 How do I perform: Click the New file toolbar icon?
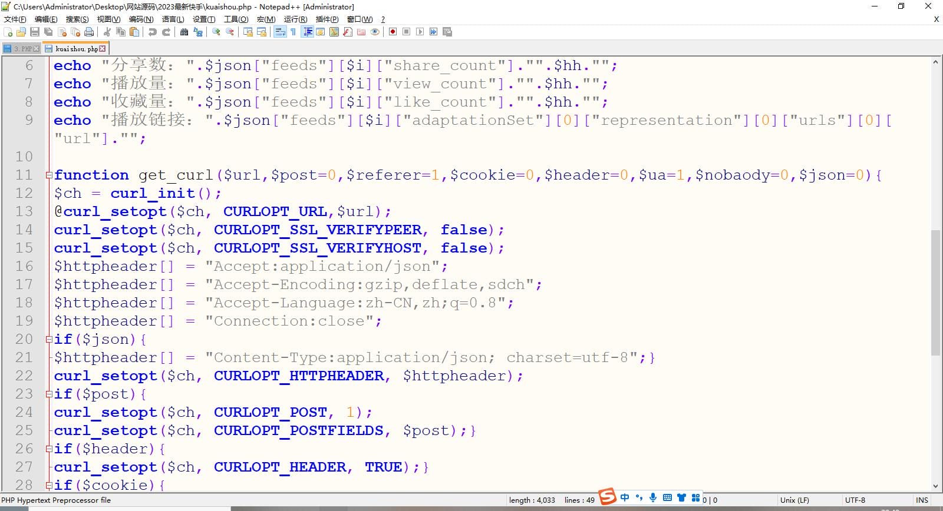click(x=8, y=32)
